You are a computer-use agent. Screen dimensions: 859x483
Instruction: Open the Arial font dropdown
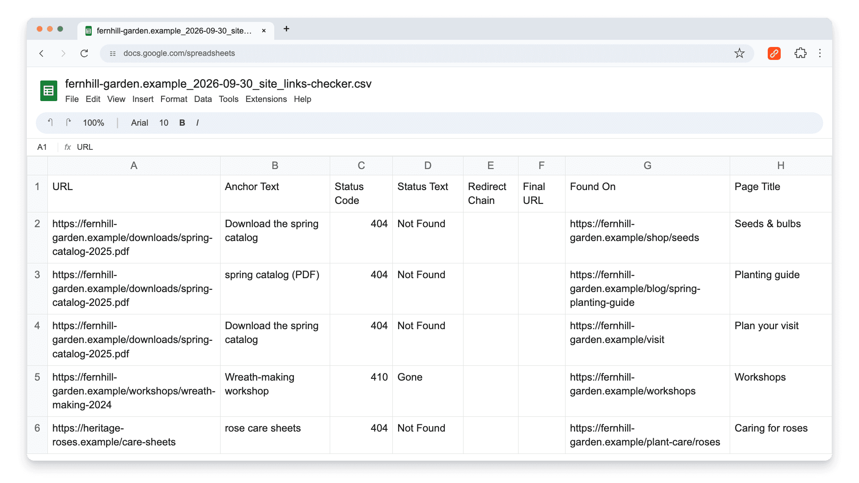tap(140, 123)
